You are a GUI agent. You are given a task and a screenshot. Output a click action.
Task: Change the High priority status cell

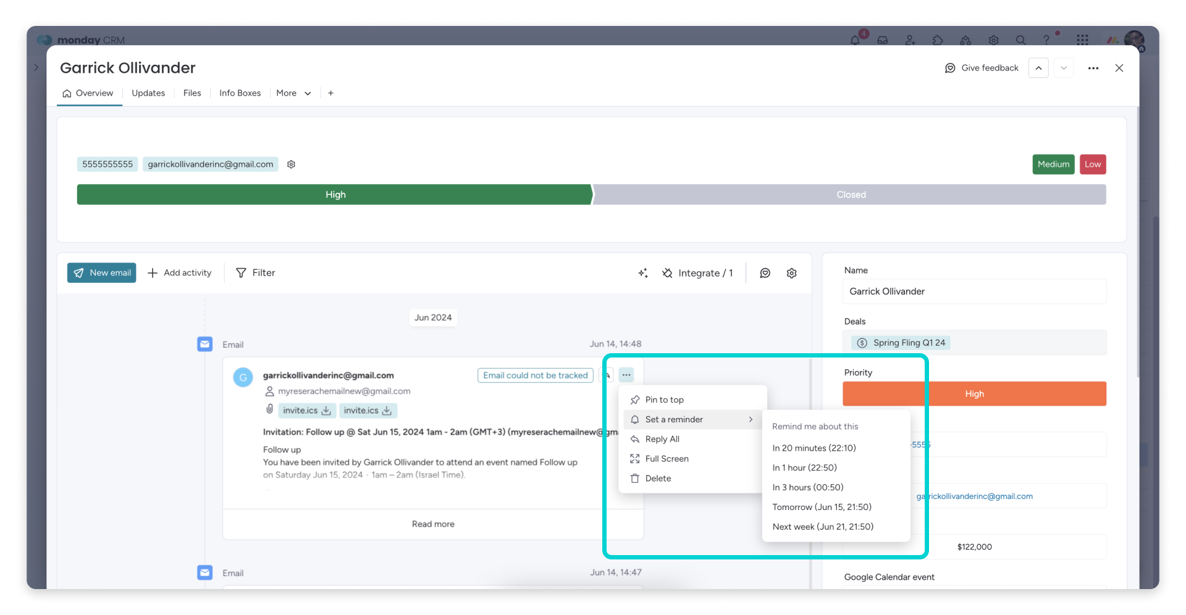tap(974, 394)
